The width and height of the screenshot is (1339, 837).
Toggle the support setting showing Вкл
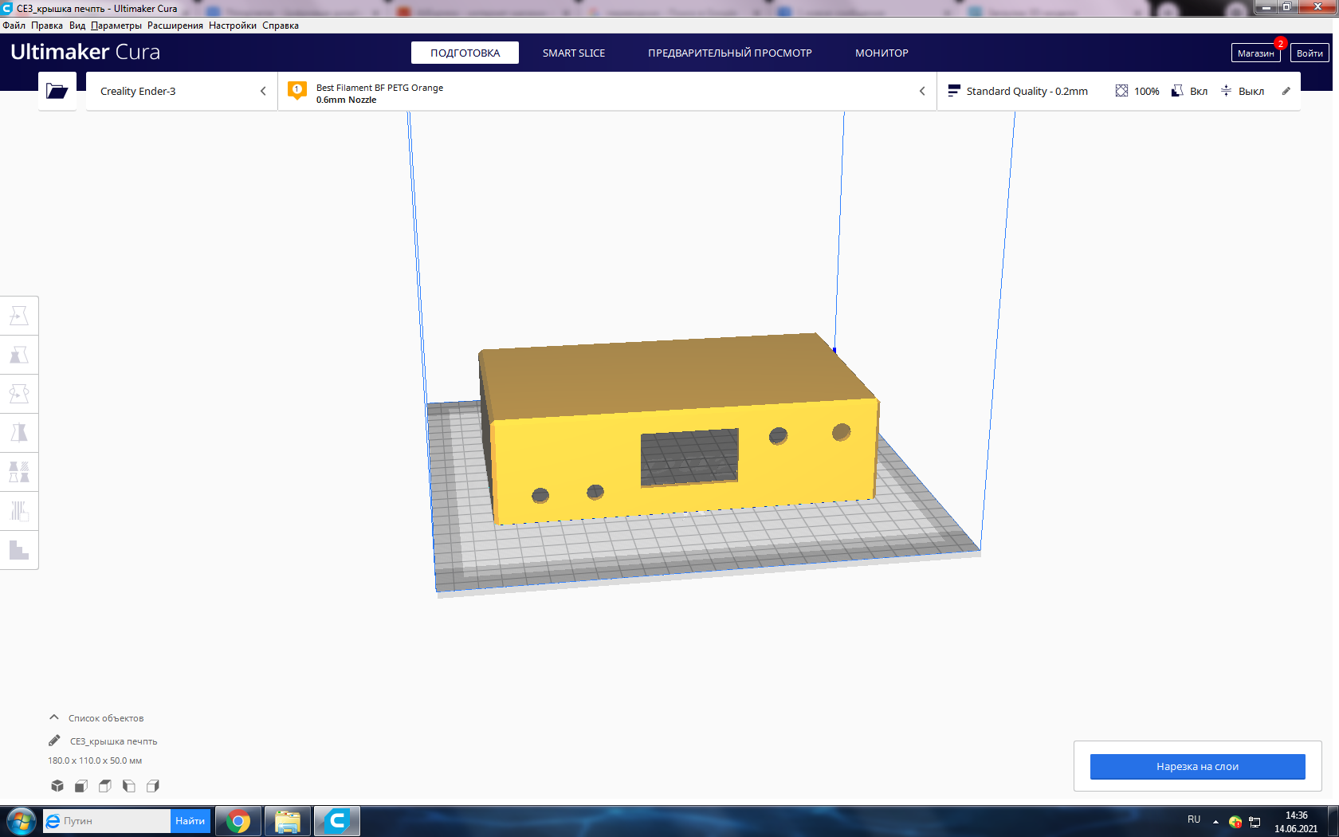coord(1189,91)
